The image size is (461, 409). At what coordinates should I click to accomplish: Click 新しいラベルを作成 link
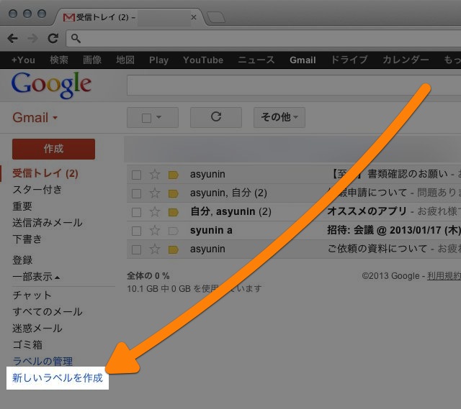58,378
